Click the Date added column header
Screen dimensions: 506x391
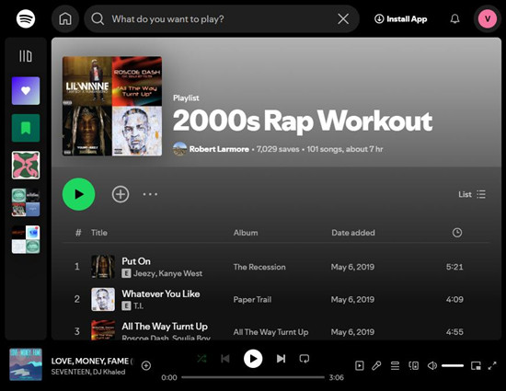[x=353, y=233]
